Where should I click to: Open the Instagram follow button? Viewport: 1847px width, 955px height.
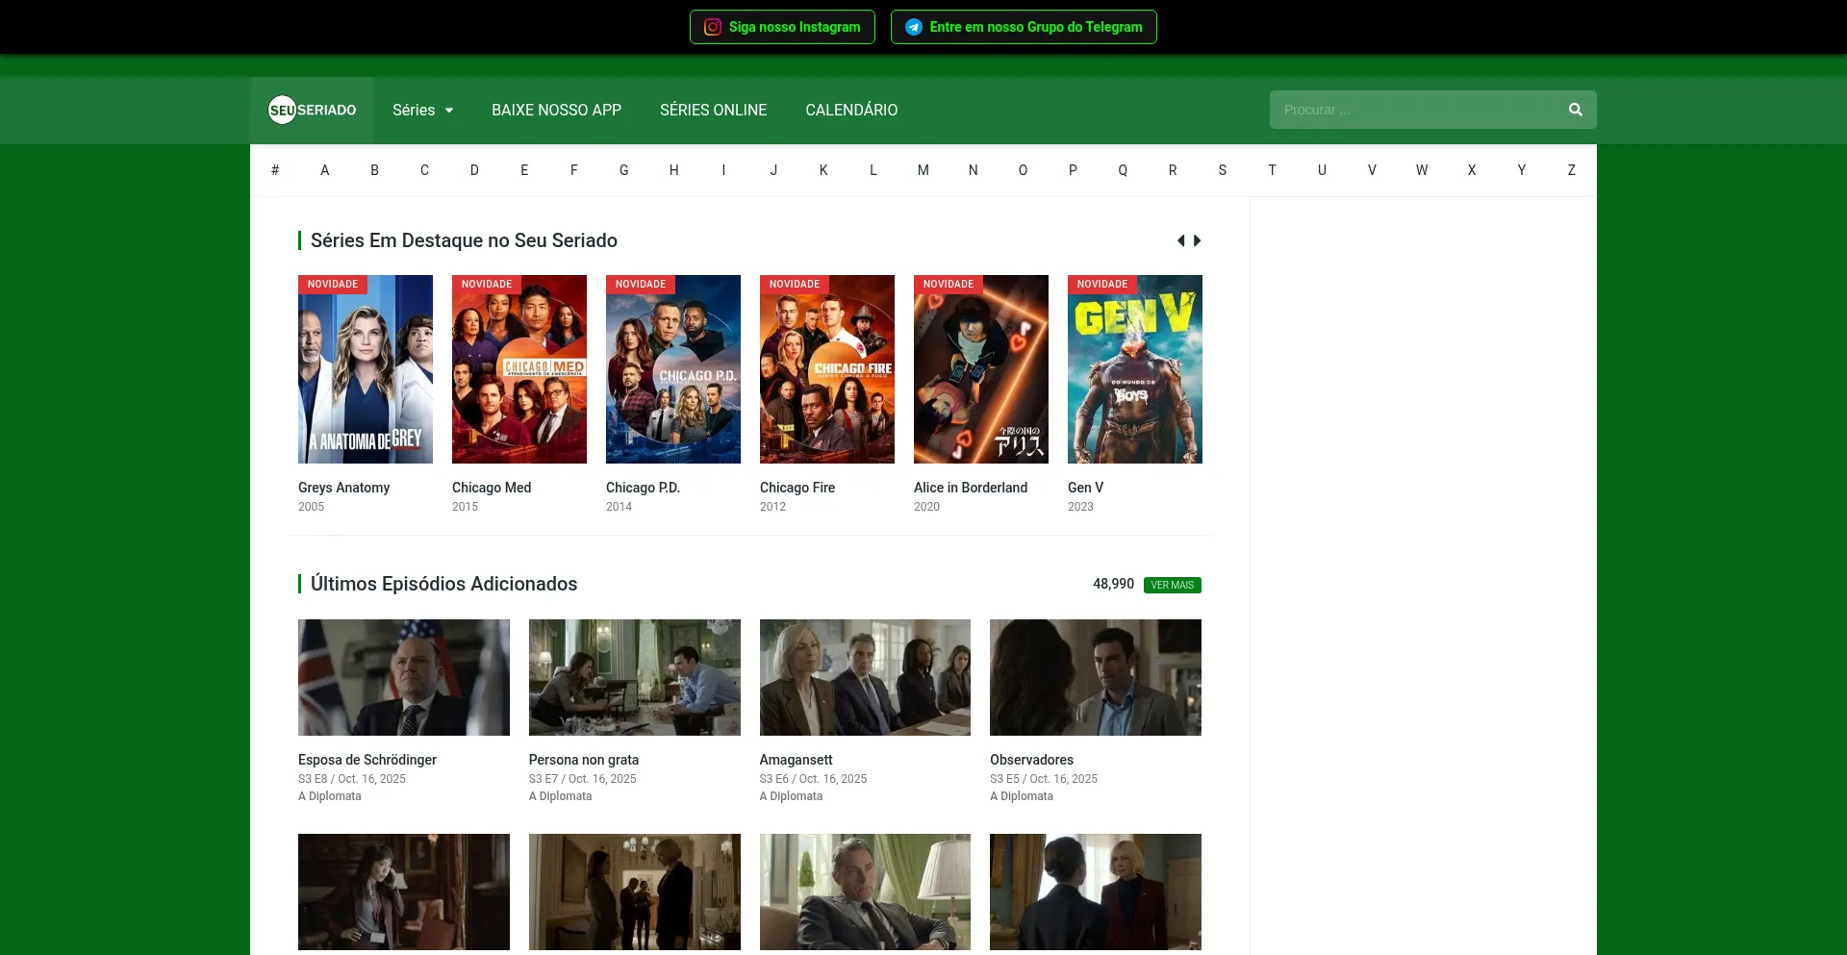pos(781,27)
